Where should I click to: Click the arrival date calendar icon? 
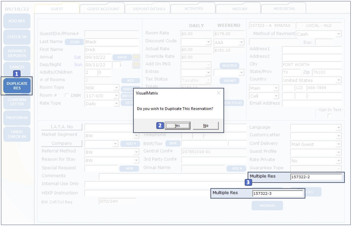tap(136, 57)
